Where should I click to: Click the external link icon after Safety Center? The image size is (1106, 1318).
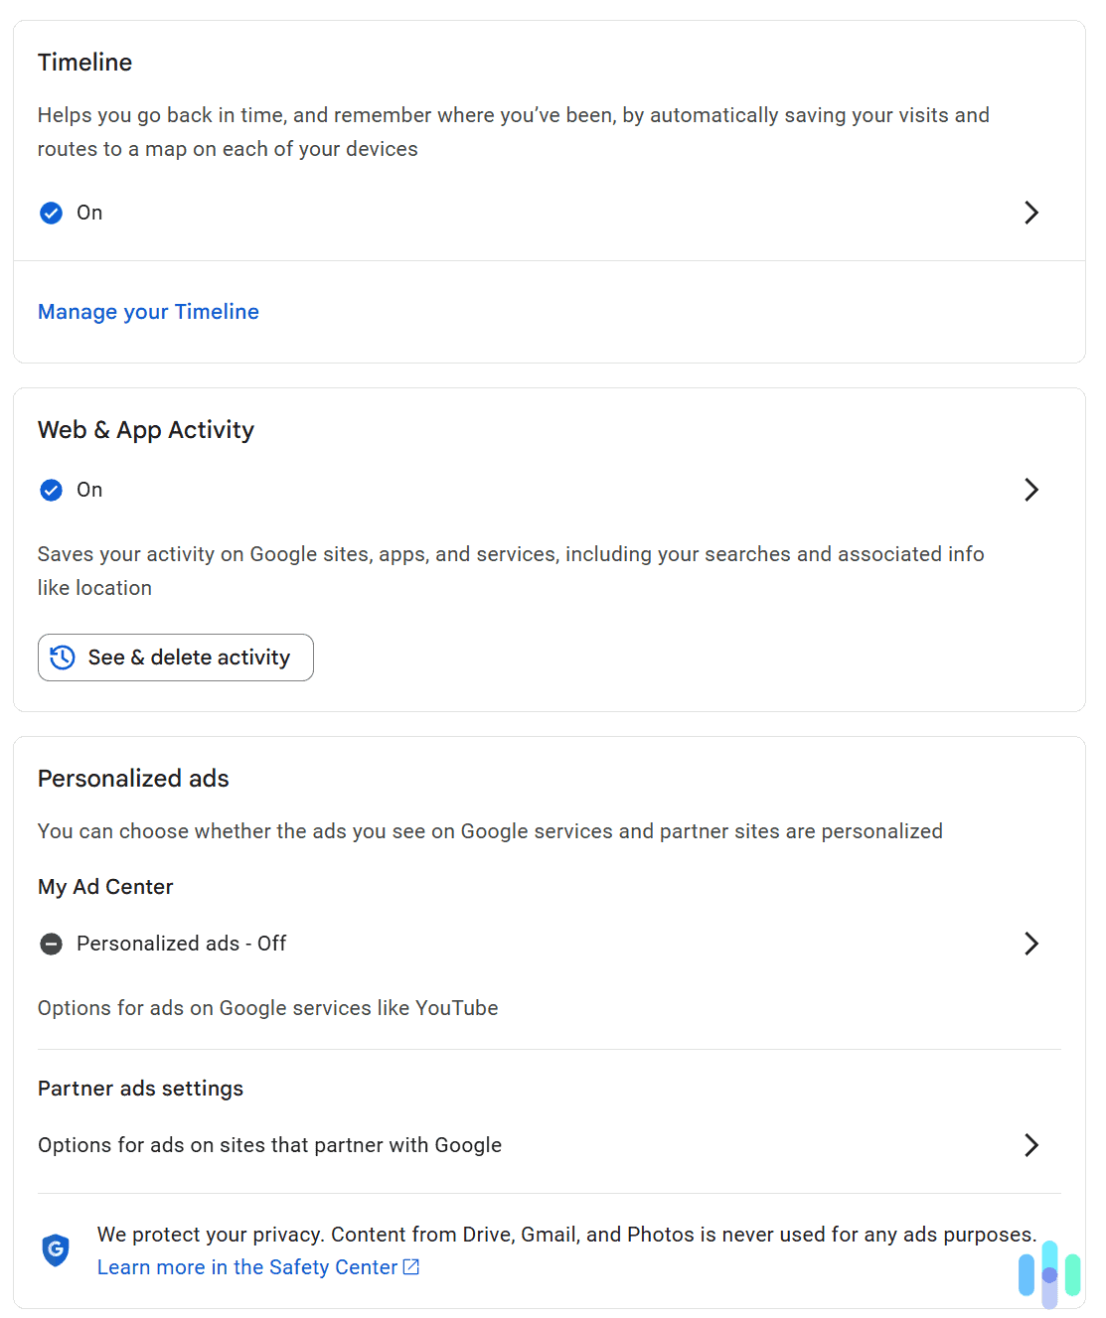click(x=411, y=1266)
